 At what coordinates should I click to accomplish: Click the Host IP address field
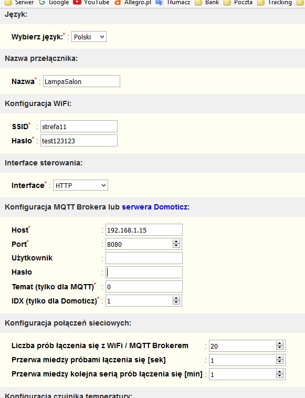(144, 230)
